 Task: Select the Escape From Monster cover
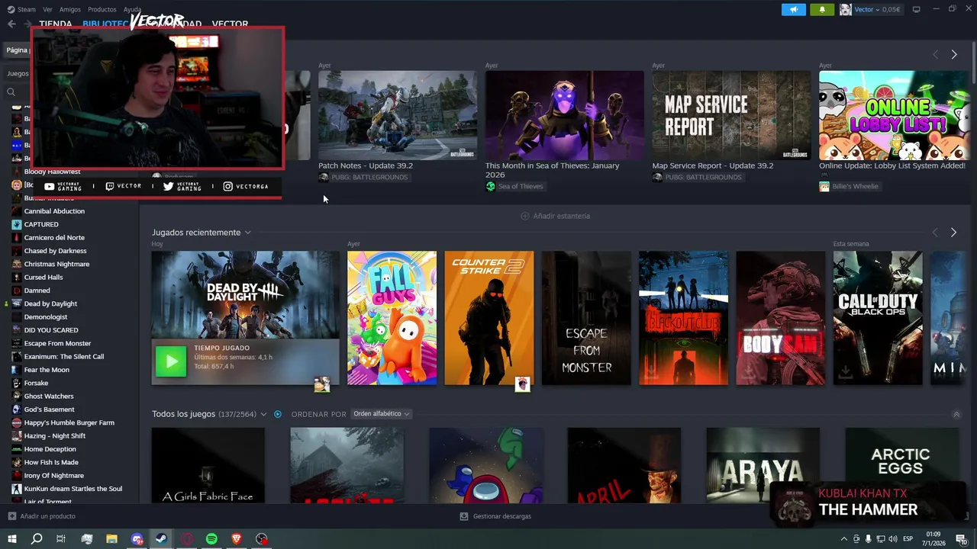click(x=586, y=318)
